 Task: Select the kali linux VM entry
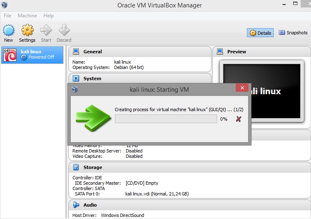[32, 55]
